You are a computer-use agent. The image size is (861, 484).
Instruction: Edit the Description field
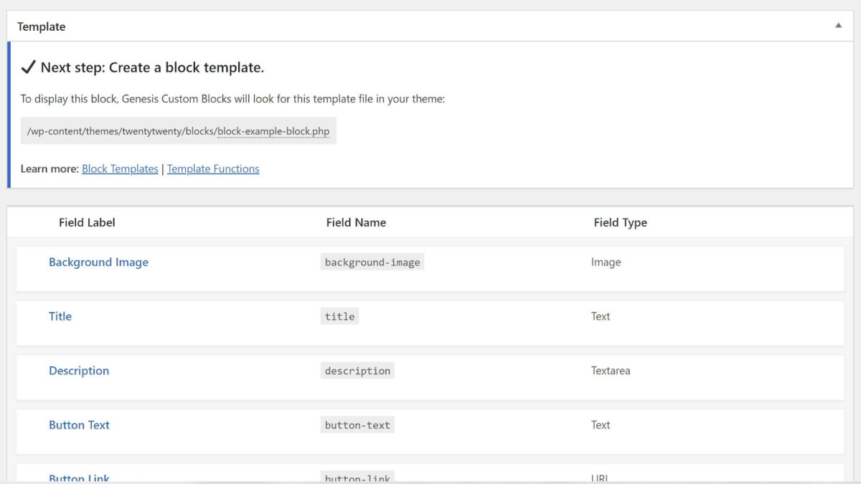[x=79, y=371]
